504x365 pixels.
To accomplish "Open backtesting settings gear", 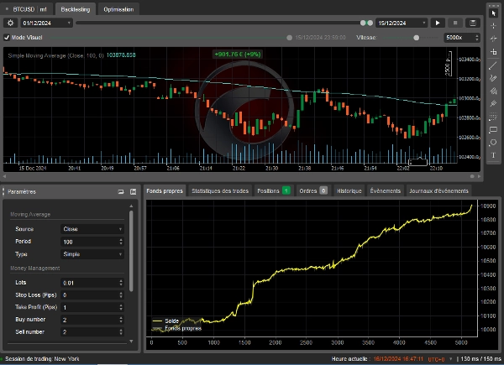I will point(10,23).
